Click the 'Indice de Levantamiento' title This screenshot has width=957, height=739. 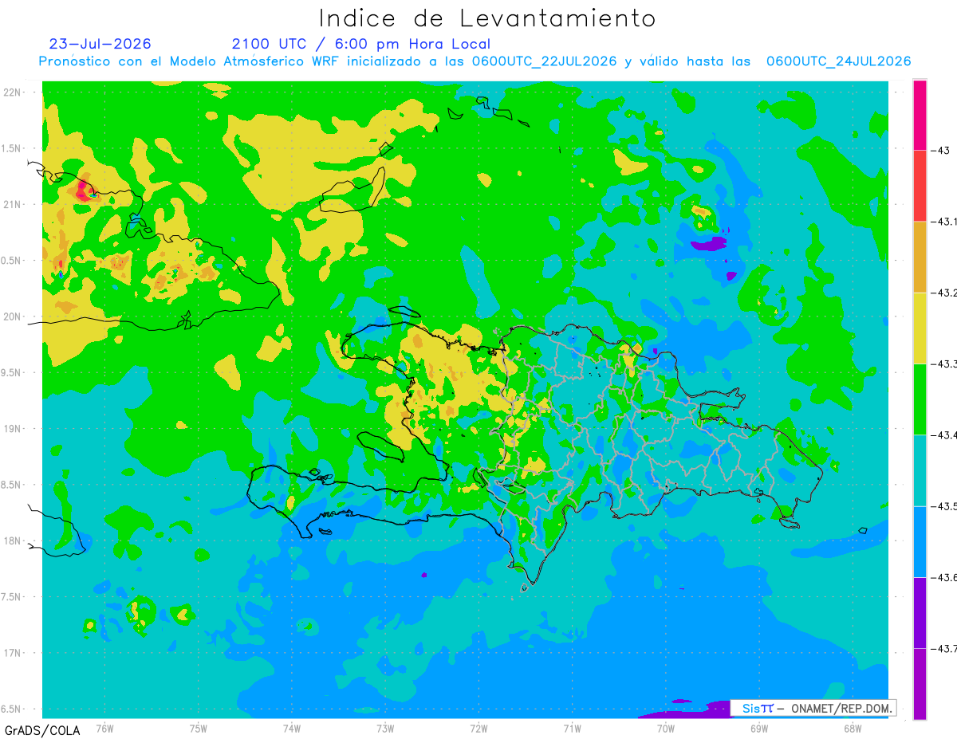tap(486, 18)
